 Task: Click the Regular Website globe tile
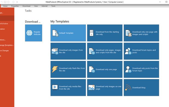coord(34,33)
